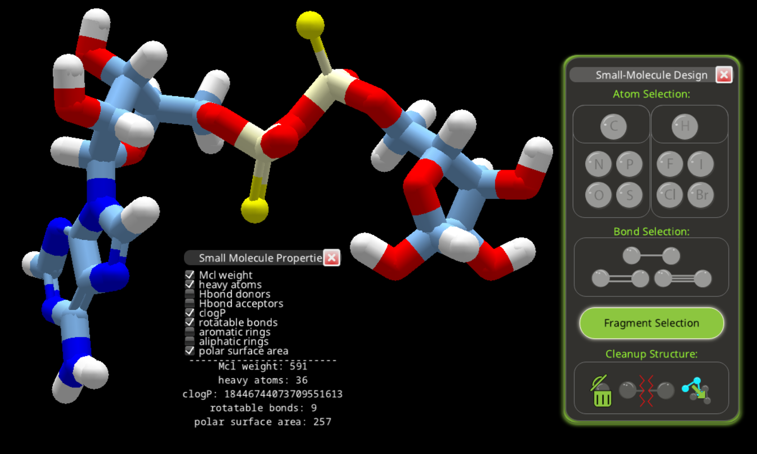Image resolution: width=757 pixels, height=454 pixels.
Task: Select the Carbon (C) atom button
Action: tap(613, 126)
